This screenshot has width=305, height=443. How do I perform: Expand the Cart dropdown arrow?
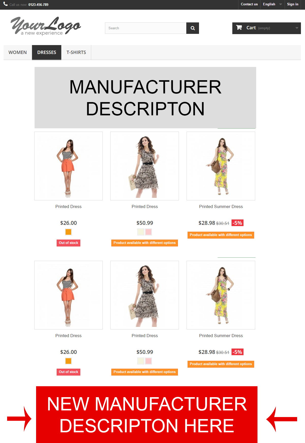click(x=297, y=28)
